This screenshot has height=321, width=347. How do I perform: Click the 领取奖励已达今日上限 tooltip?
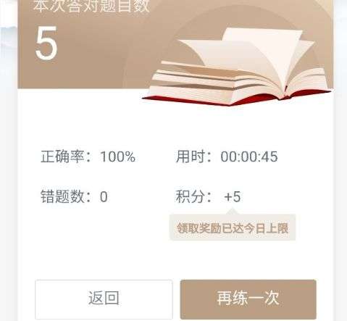pos(233,228)
